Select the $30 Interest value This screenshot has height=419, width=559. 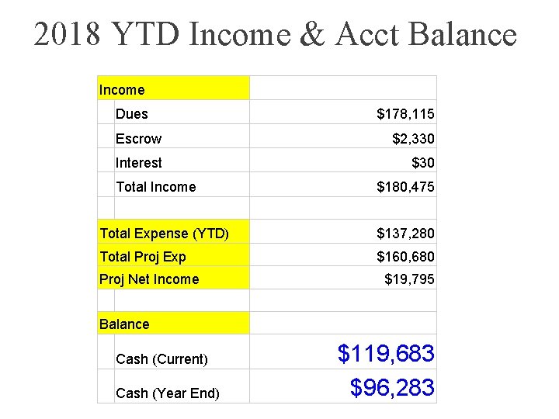(422, 163)
